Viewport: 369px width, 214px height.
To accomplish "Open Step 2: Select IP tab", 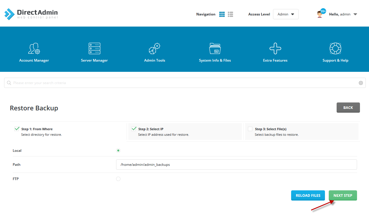I will (185, 132).
